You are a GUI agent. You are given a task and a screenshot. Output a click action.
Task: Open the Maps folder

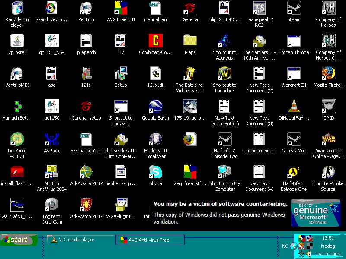pos(190,41)
